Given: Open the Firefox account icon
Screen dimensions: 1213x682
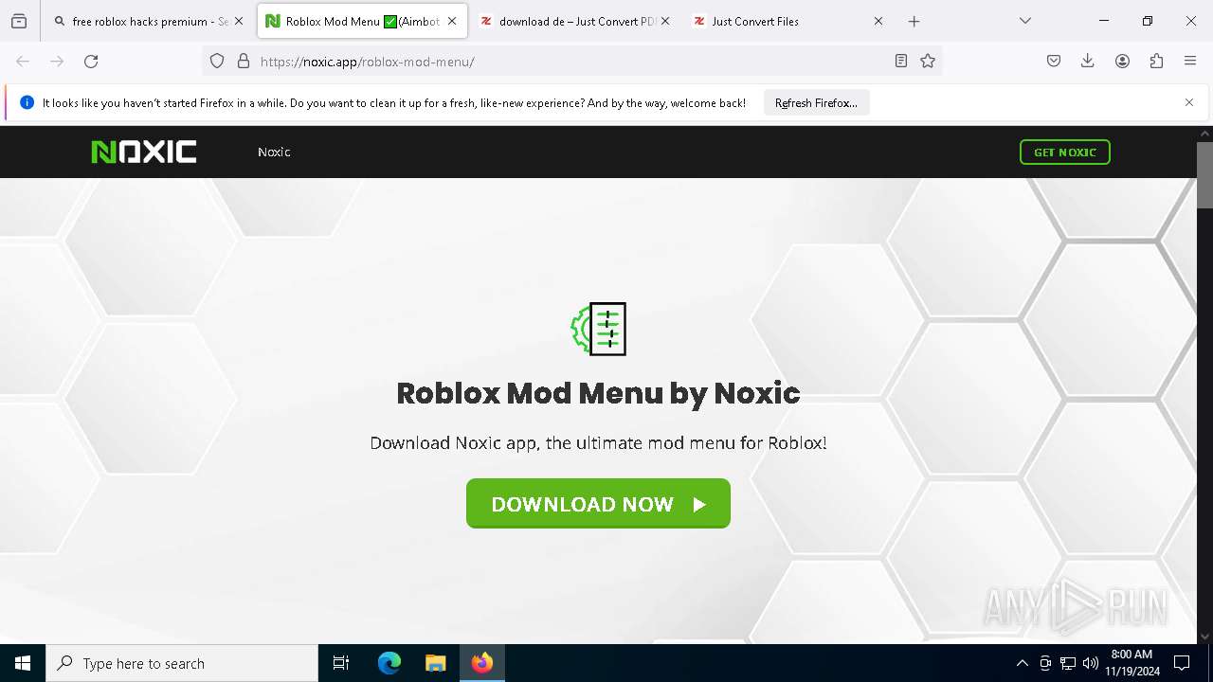Looking at the screenshot, I should (1122, 62).
